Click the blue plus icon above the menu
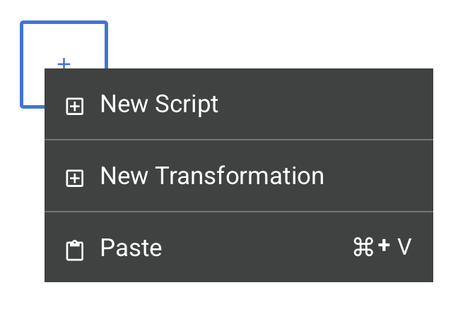The width and height of the screenshot is (458, 309). pyautogui.click(x=64, y=63)
